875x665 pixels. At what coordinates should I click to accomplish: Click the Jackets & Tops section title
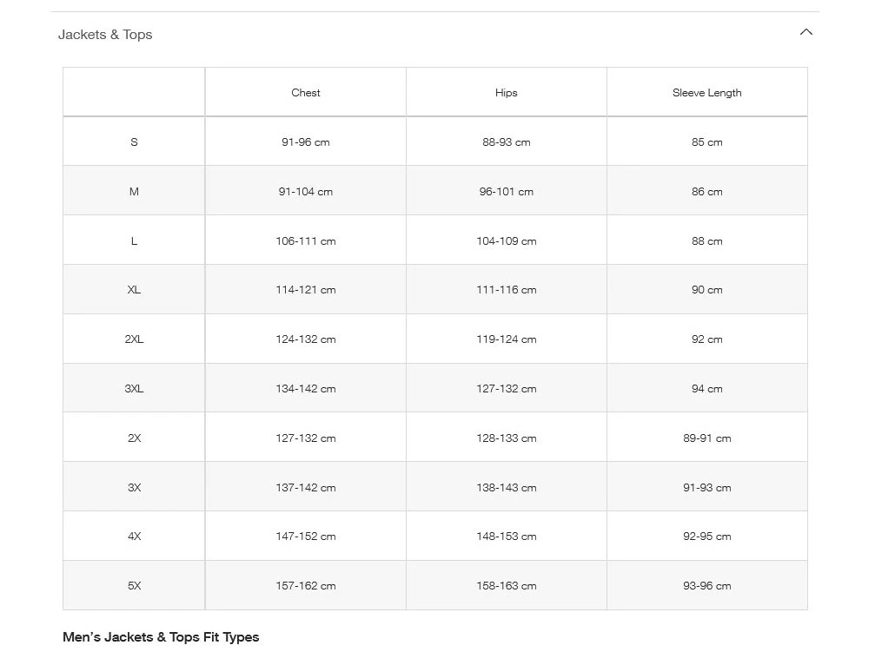point(105,35)
